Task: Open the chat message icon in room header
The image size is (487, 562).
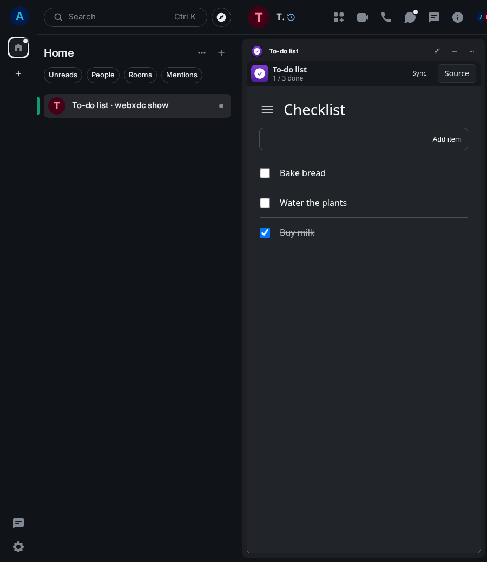Action: (x=434, y=17)
